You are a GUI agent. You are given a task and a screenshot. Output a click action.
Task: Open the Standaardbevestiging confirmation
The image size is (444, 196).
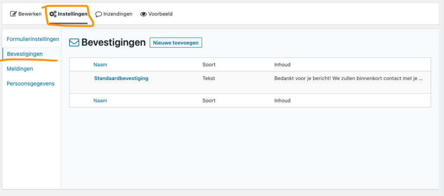(x=121, y=78)
